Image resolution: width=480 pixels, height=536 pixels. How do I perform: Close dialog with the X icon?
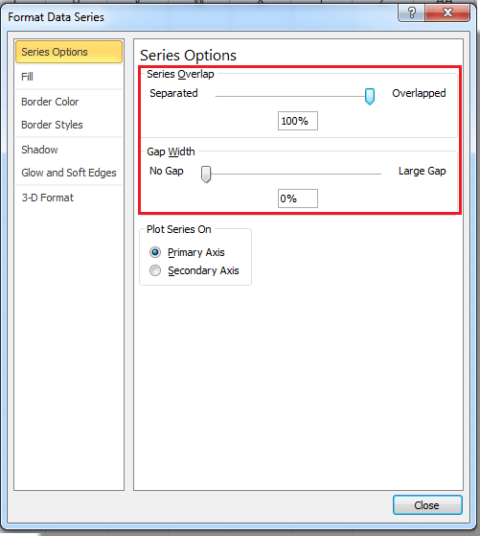click(x=447, y=13)
